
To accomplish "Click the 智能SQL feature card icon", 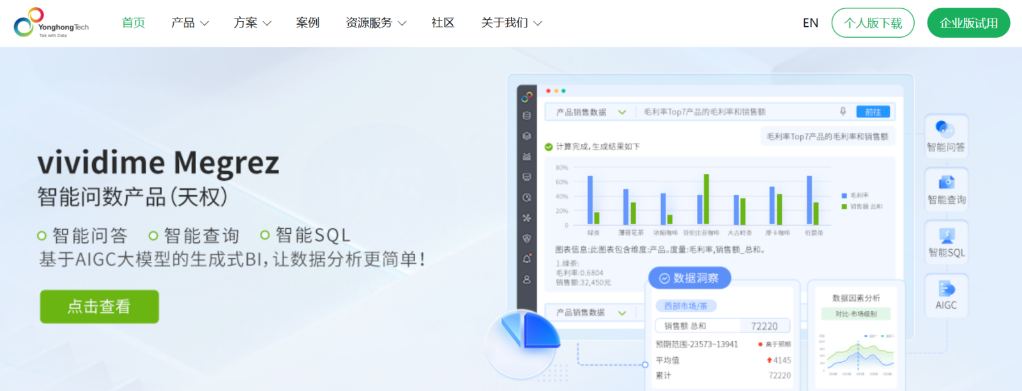I will 947,235.
